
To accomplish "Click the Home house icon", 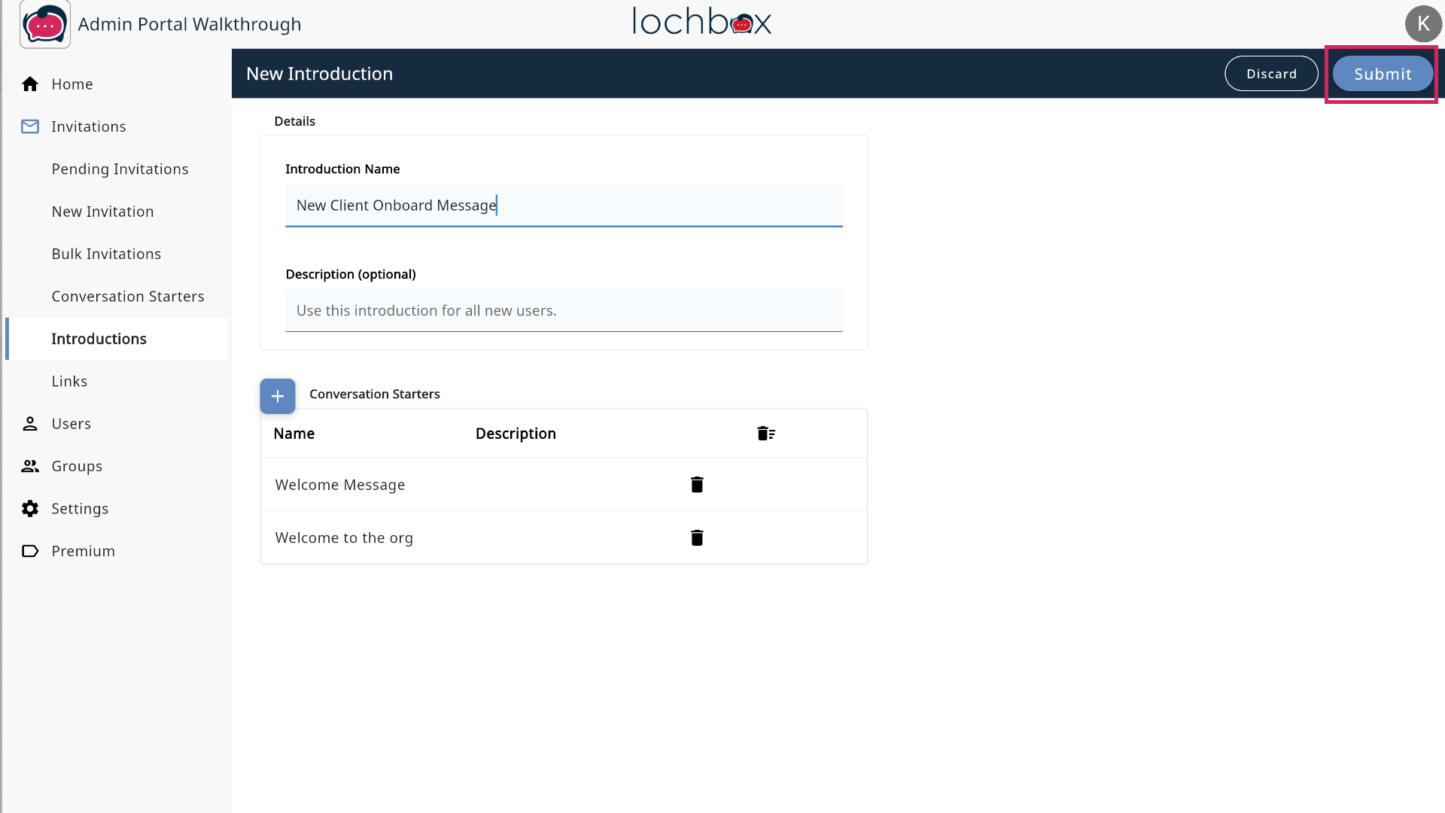I will click(x=30, y=84).
